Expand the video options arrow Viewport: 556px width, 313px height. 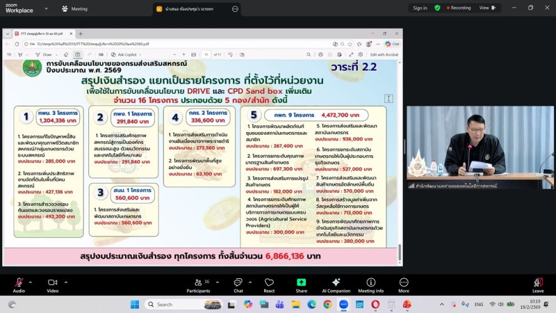[64, 281]
